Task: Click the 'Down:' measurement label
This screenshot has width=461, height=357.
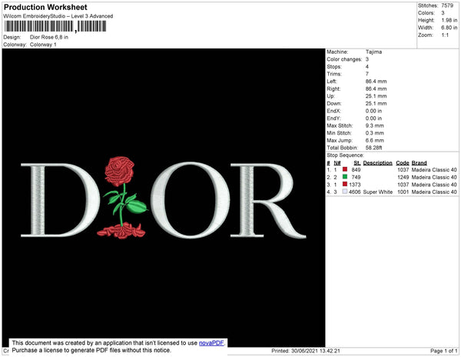Action: tap(334, 103)
